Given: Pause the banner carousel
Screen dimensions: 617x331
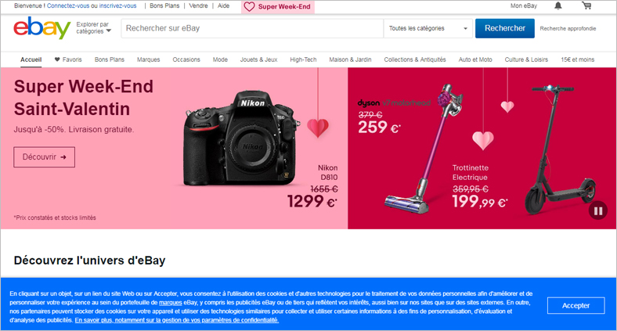Looking at the screenshot, I should tap(598, 211).
